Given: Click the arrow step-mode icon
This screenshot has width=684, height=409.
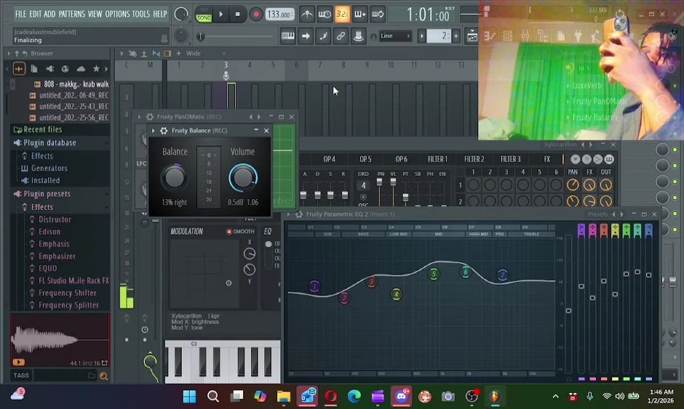Looking at the screenshot, I should tap(306, 36).
